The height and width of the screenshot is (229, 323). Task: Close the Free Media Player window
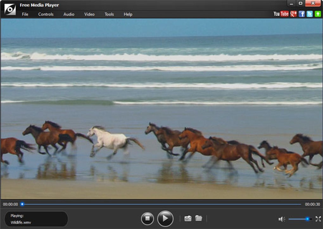[313, 3]
